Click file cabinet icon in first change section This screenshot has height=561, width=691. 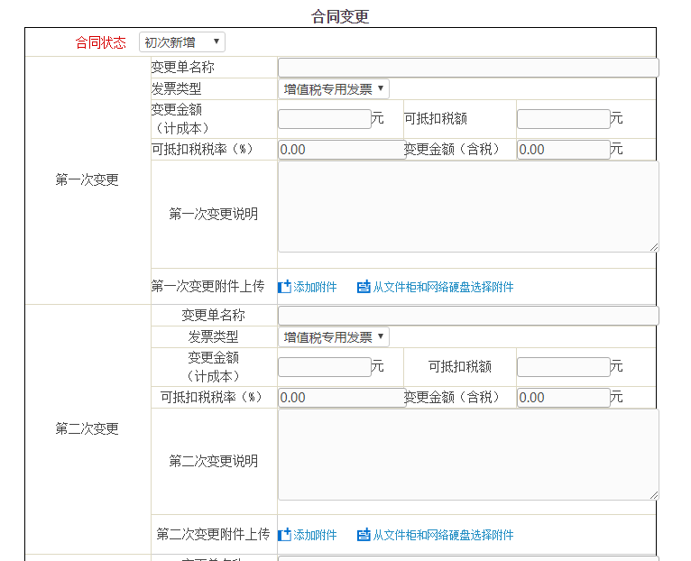click(364, 287)
